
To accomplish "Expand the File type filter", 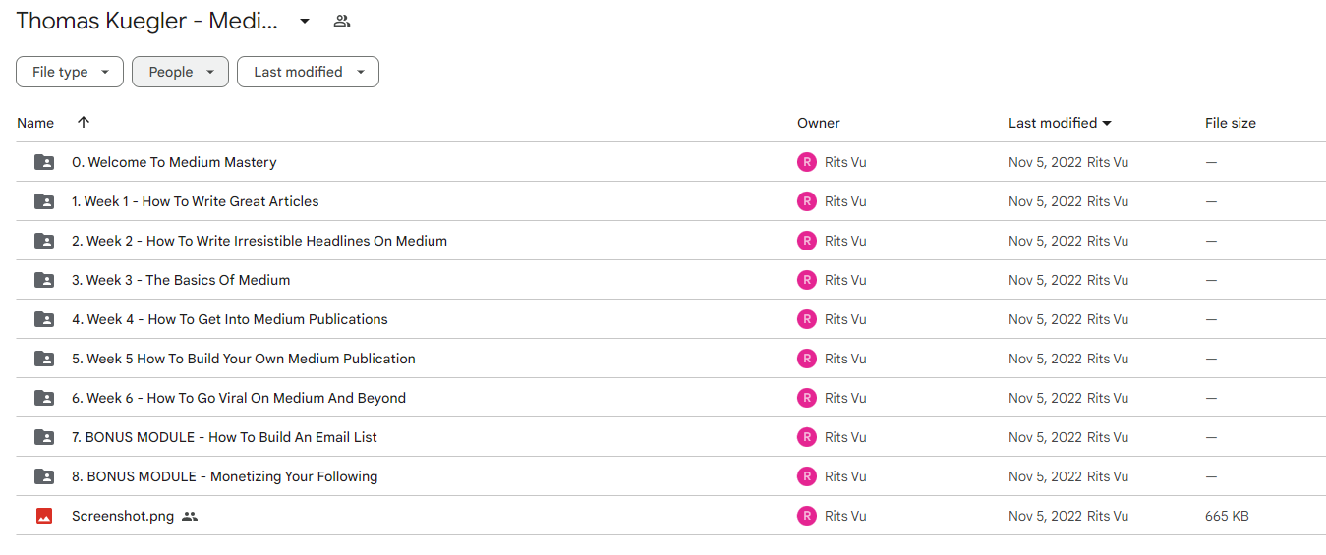I will click(x=70, y=72).
